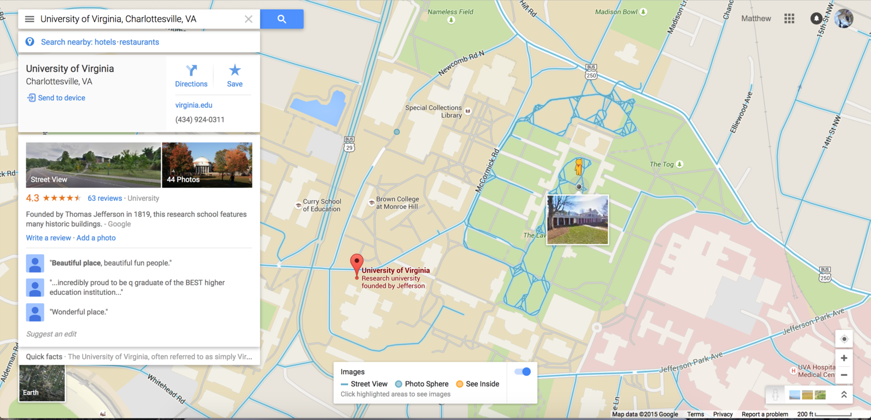Open third imagery thumbnail in bottom bar

(x=820, y=395)
